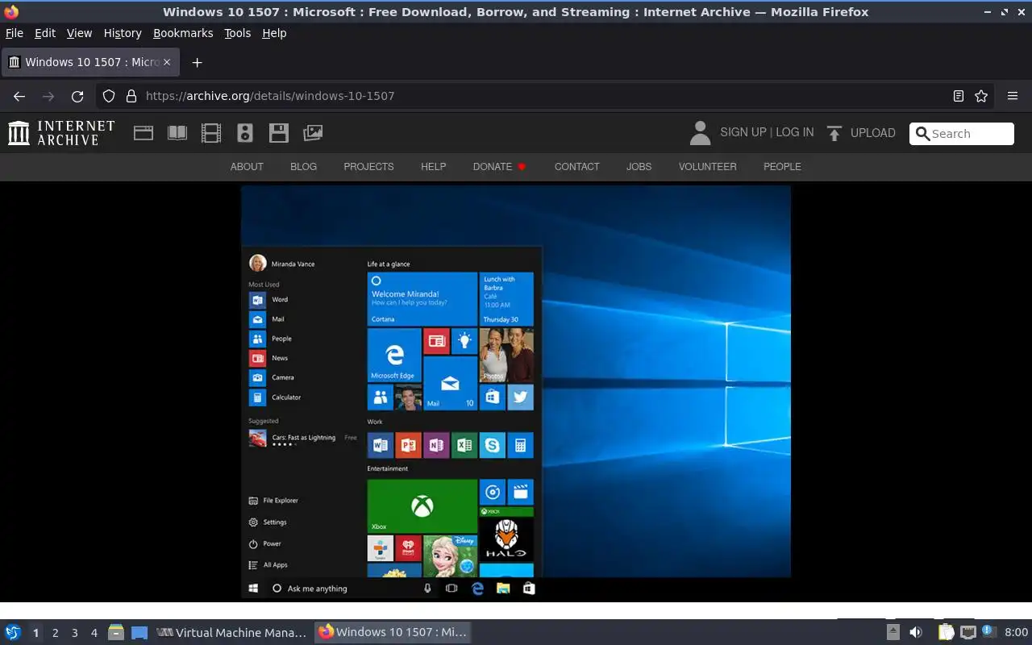The image size is (1032, 645).
Task: Open the VOLUNTEER link
Action: click(x=707, y=167)
